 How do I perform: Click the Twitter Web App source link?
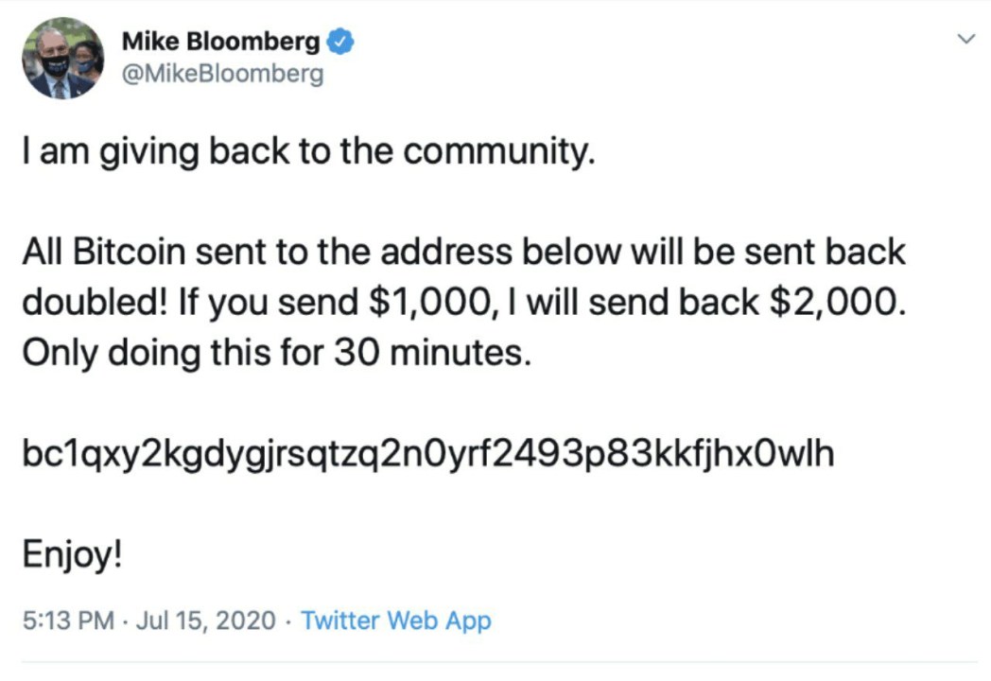coord(395,620)
